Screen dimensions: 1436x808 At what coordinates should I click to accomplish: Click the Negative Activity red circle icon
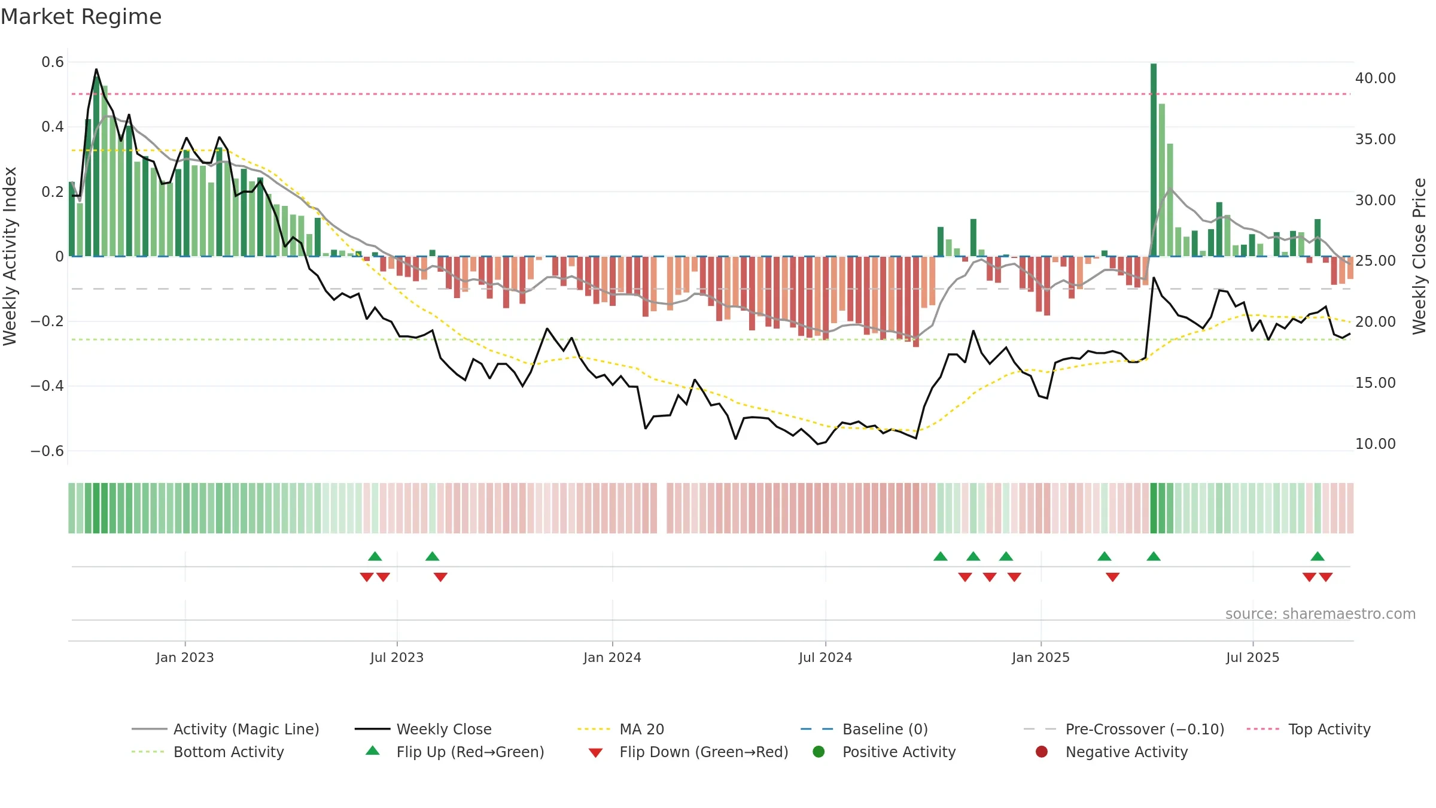point(1042,752)
